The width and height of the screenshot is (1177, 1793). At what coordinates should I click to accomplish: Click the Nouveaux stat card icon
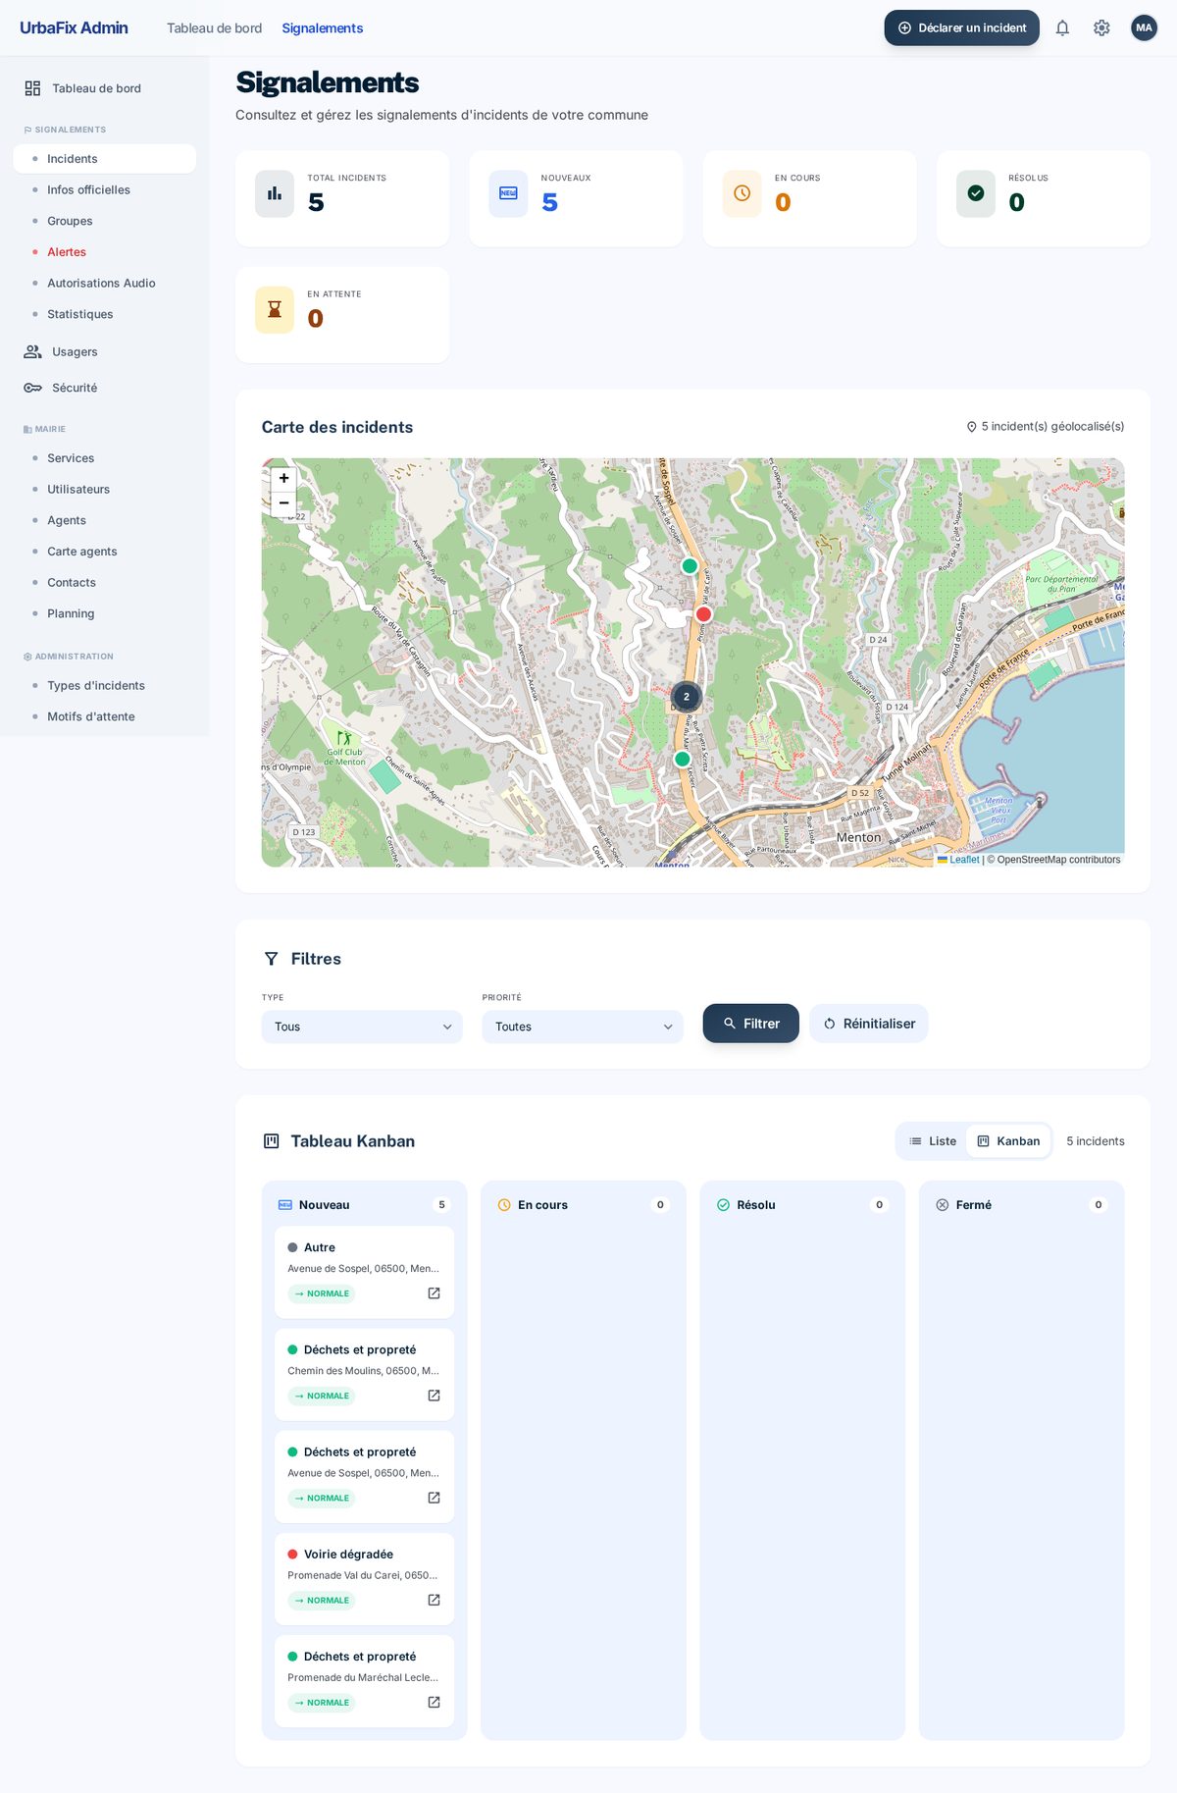pyautogui.click(x=508, y=193)
